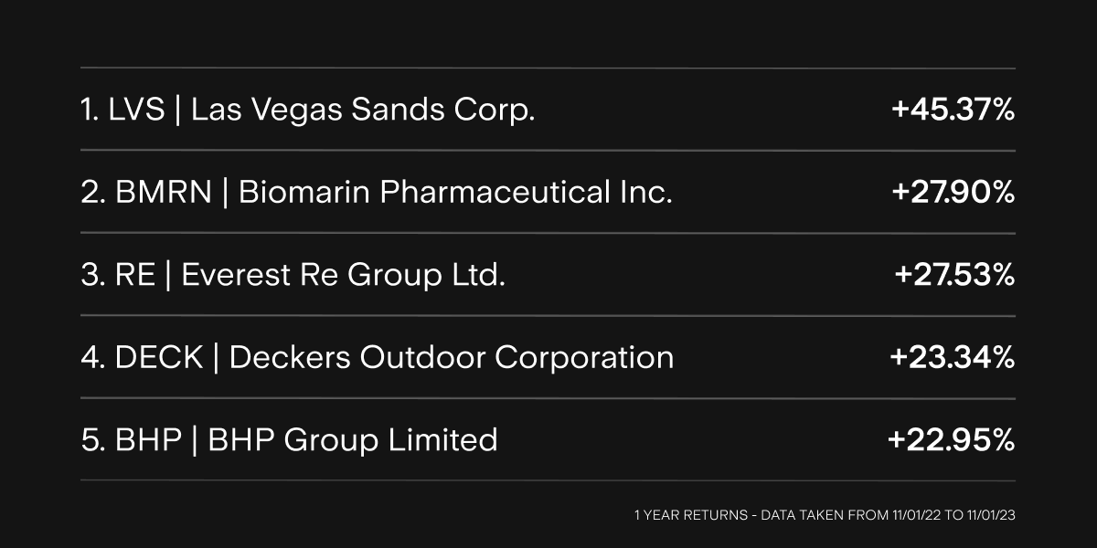Click Everest Re Group Ltd. name
This screenshot has height=548, width=1097.
(344, 275)
